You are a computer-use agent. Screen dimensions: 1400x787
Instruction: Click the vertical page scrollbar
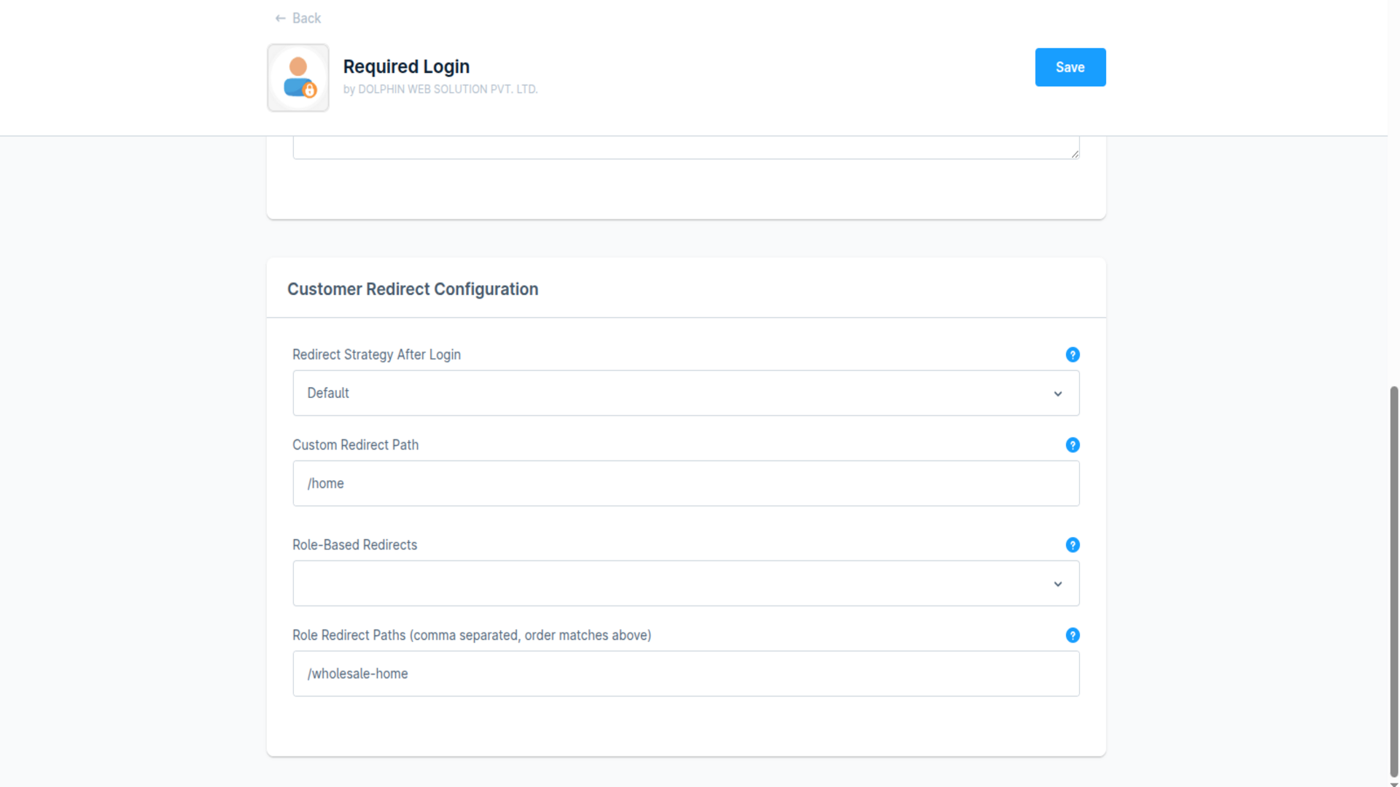click(1393, 582)
